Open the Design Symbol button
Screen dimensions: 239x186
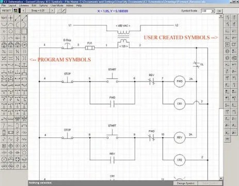point(185,183)
